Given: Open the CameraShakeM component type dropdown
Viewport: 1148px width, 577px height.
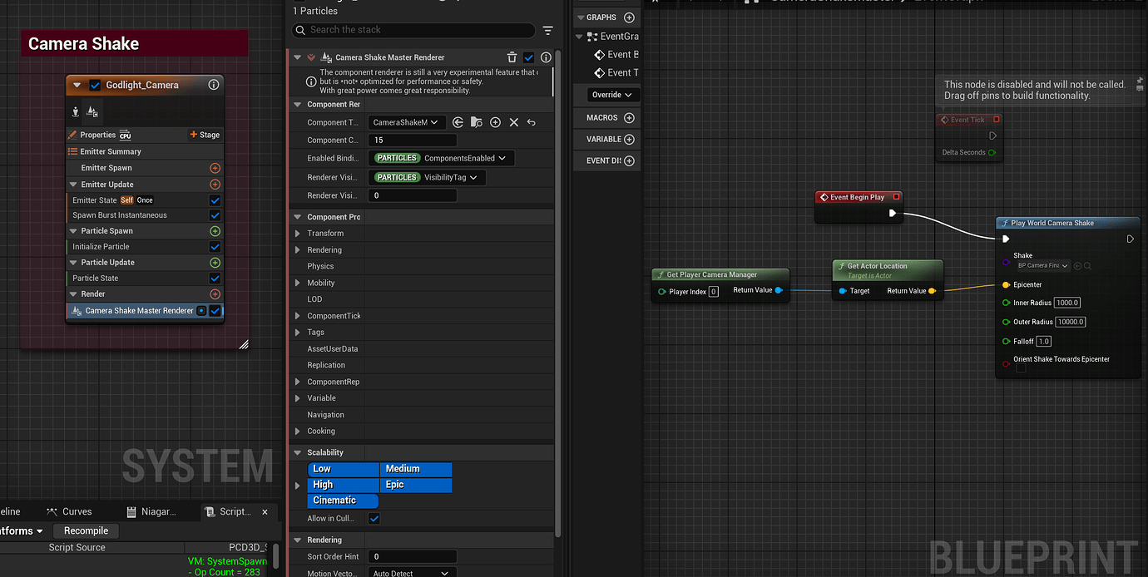Looking at the screenshot, I should pos(407,122).
